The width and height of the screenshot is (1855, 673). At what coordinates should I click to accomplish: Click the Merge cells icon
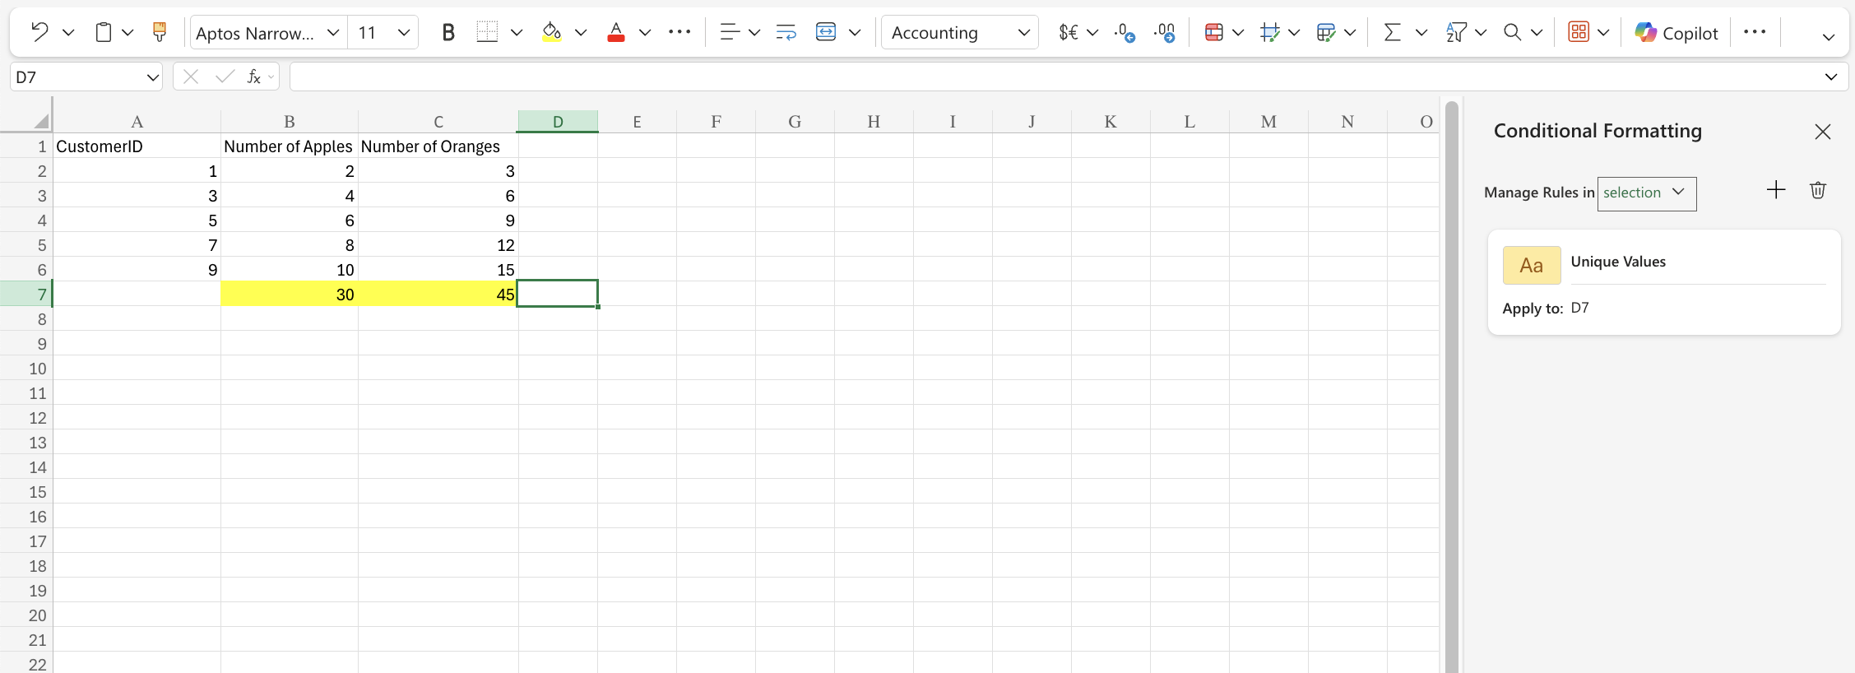click(826, 32)
